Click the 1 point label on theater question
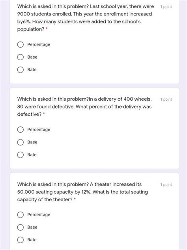 coord(166,185)
